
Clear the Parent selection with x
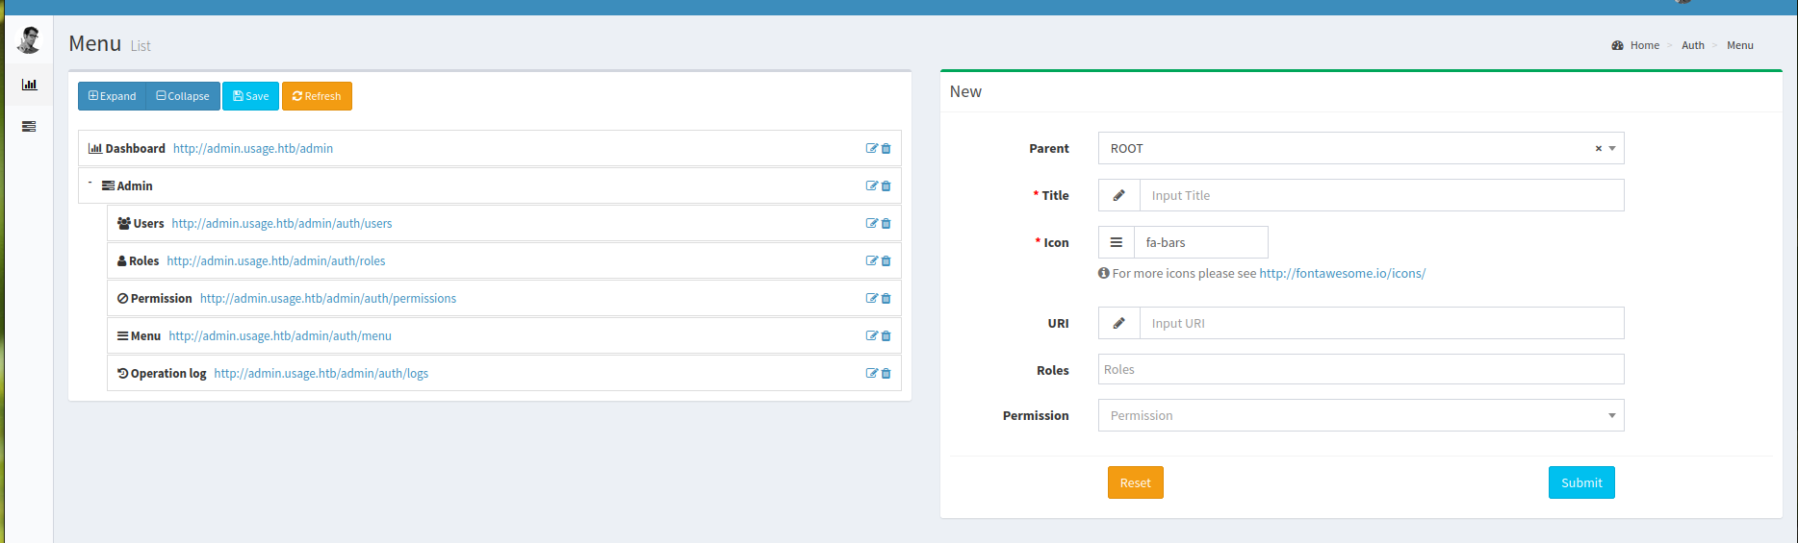tap(1598, 149)
